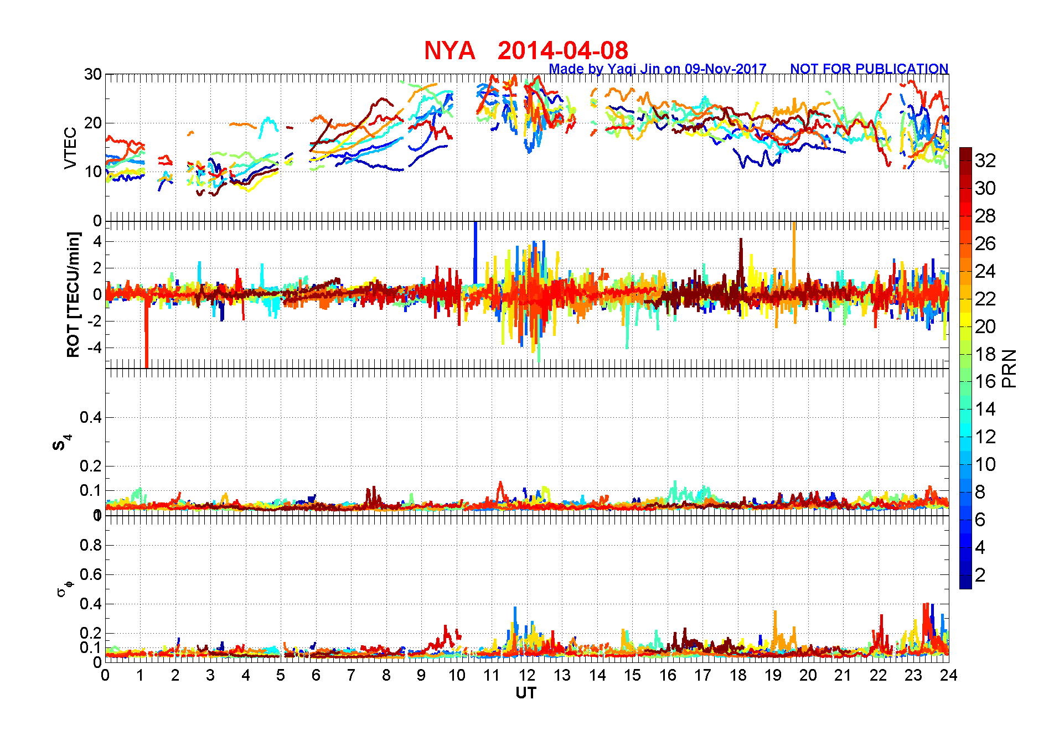Select the '24' tick label on the PRN colorbar
This screenshot has width=1054, height=736.
coord(985,271)
